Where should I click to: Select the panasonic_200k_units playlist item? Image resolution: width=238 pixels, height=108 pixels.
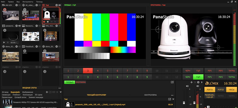[119, 104]
